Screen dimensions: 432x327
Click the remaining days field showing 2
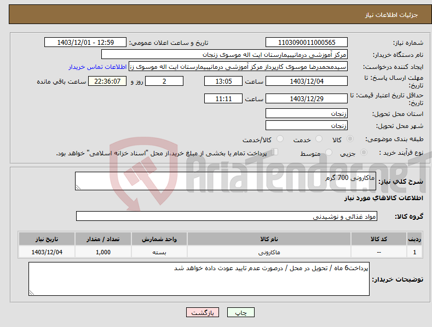(164, 81)
